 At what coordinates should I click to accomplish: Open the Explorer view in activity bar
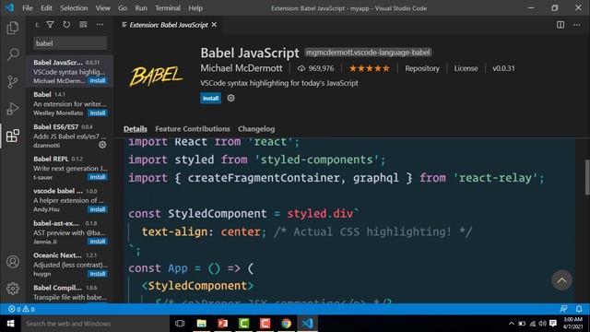(12, 28)
